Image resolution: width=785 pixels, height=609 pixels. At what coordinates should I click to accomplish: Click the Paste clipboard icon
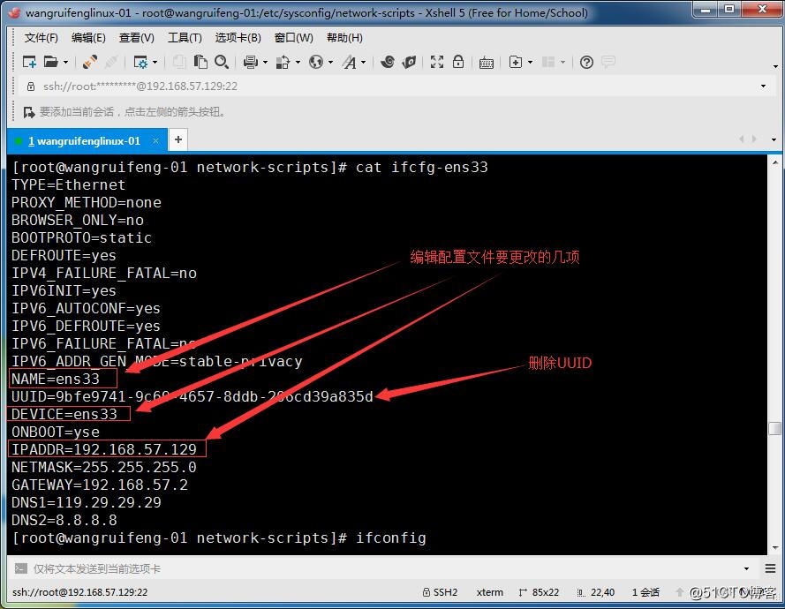click(x=200, y=62)
